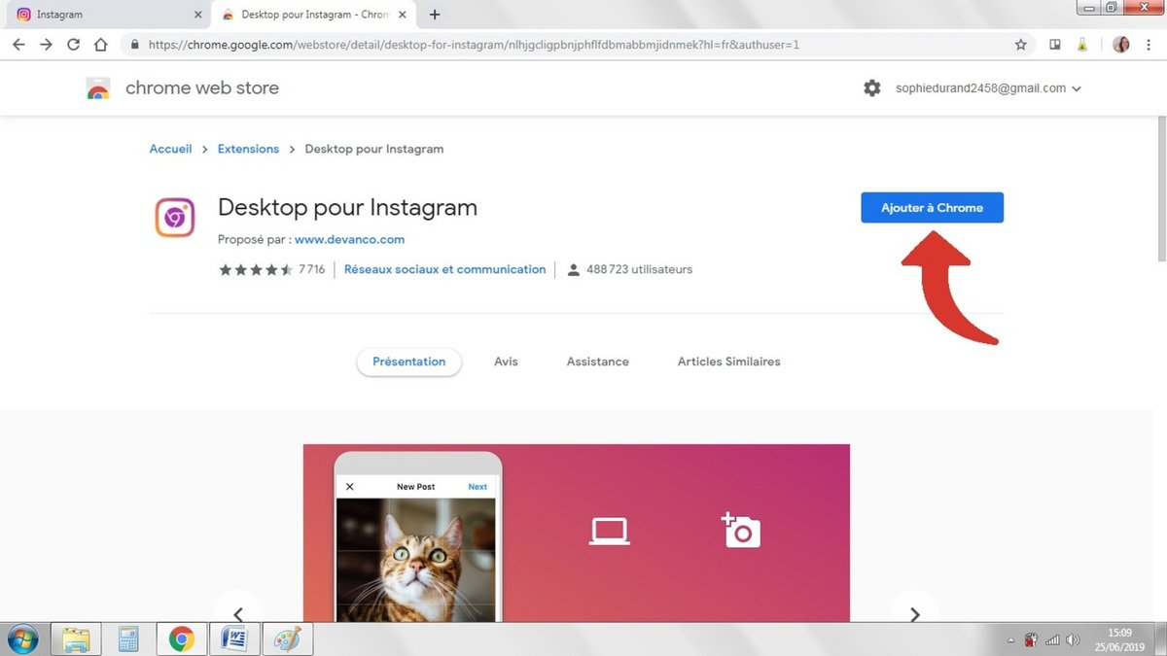Launch Microsoft Word from the taskbar

click(234, 639)
